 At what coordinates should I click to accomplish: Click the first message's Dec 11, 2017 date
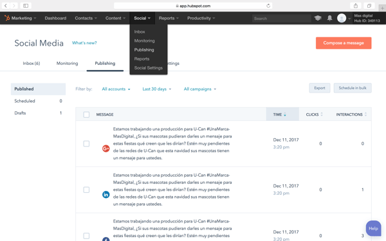tap(286, 140)
